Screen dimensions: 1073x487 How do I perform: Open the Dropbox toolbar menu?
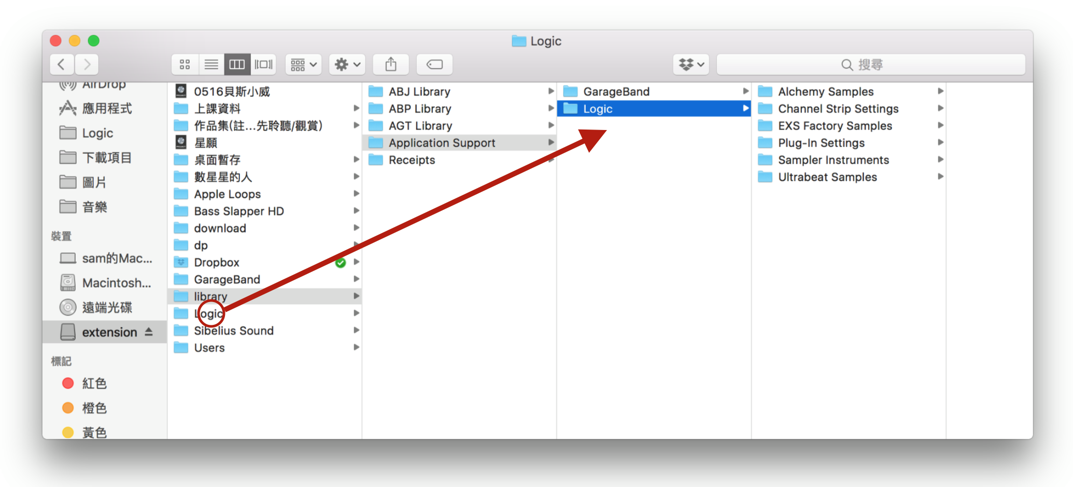[691, 64]
